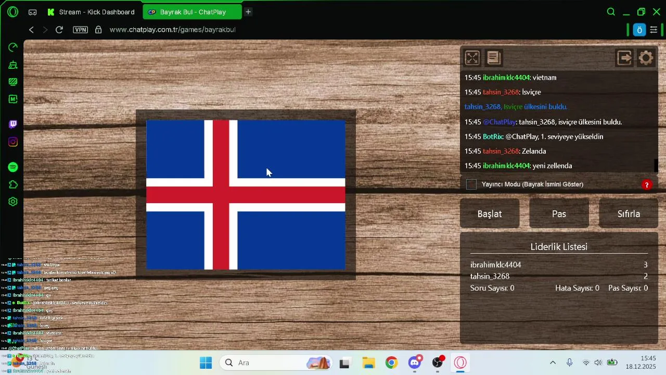The height and width of the screenshot is (375, 666).
Task: Click the chat panel scrollbar thumb
Action: [656, 166]
